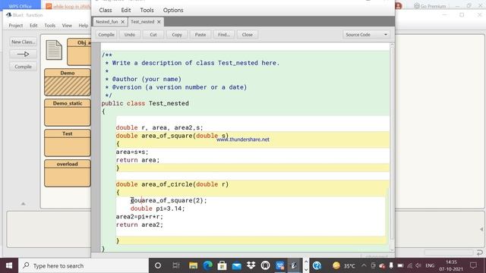
Task: Click the 'area2=pi*r*r;' code line
Action: point(140,217)
